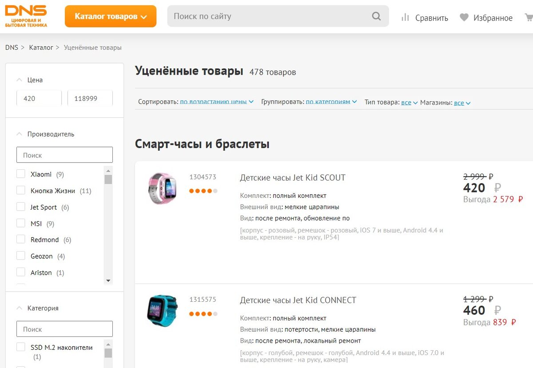Image resolution: width=533 pixels, height=368 pixels.
Task: Click Выгода 839 ₽ text
Action: coord(489,322)
